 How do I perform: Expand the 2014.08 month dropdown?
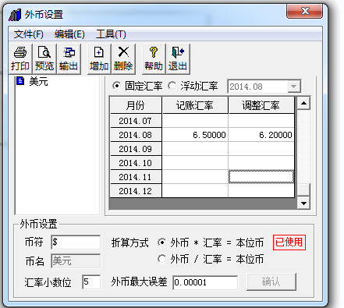tap(294, 87)
